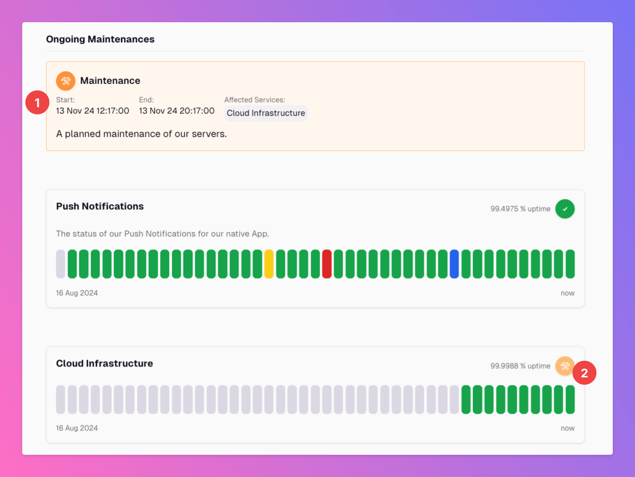Click the 99.9988 % uptime text
635x477 pixels.
pyautogui.click(x=520, y=366)
